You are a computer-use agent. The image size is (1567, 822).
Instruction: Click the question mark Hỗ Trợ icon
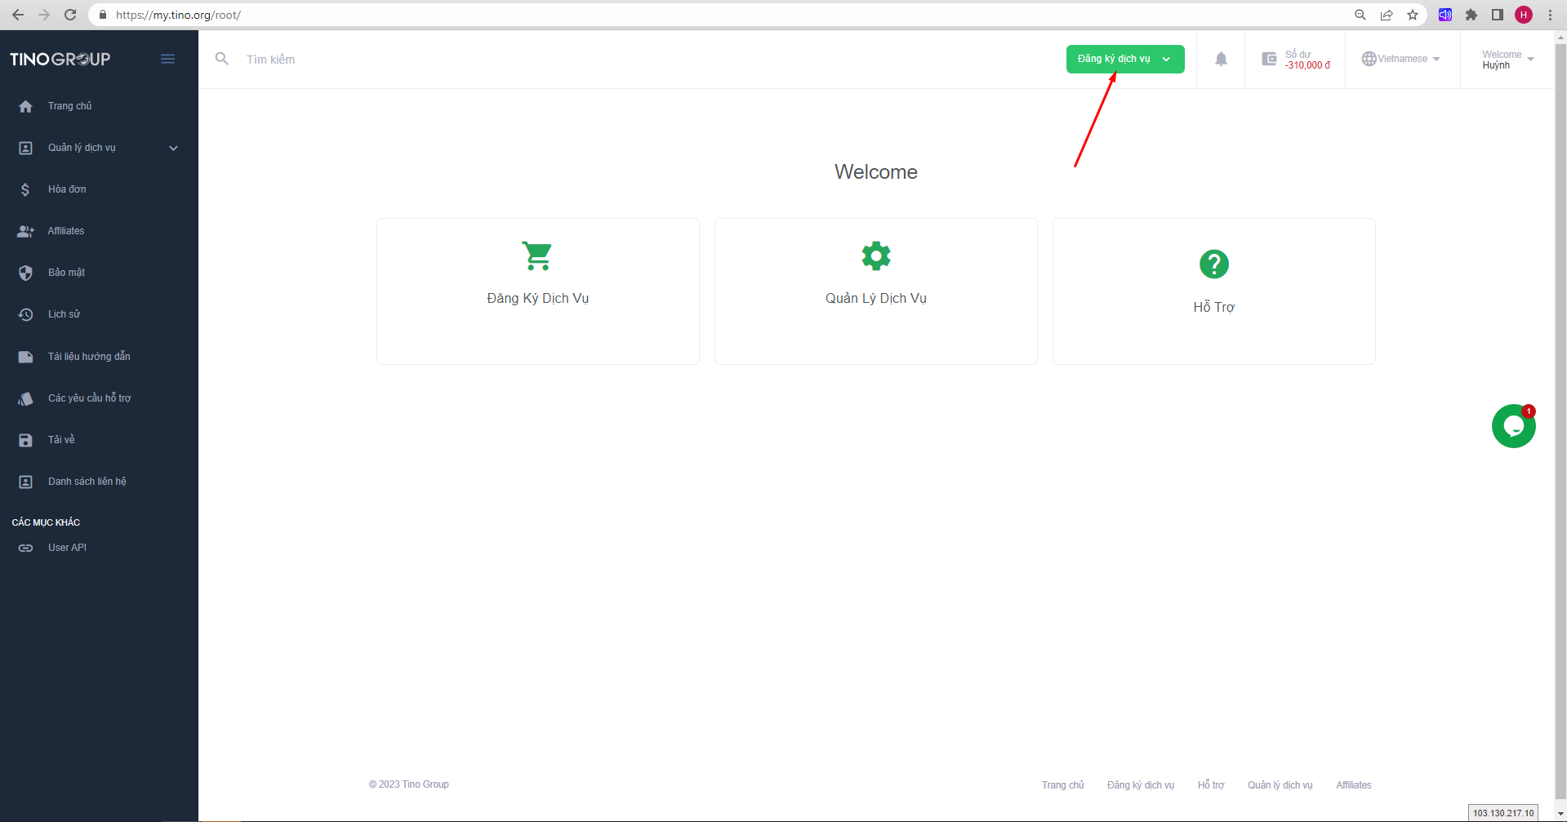[1213, 264]
